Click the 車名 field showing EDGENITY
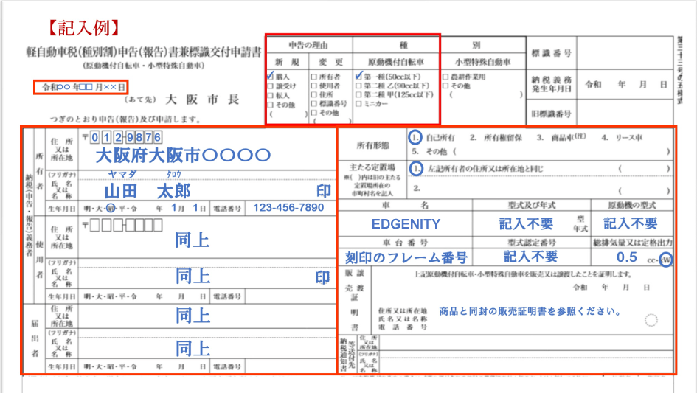The image size is (697, 393). tap(406, 223)
